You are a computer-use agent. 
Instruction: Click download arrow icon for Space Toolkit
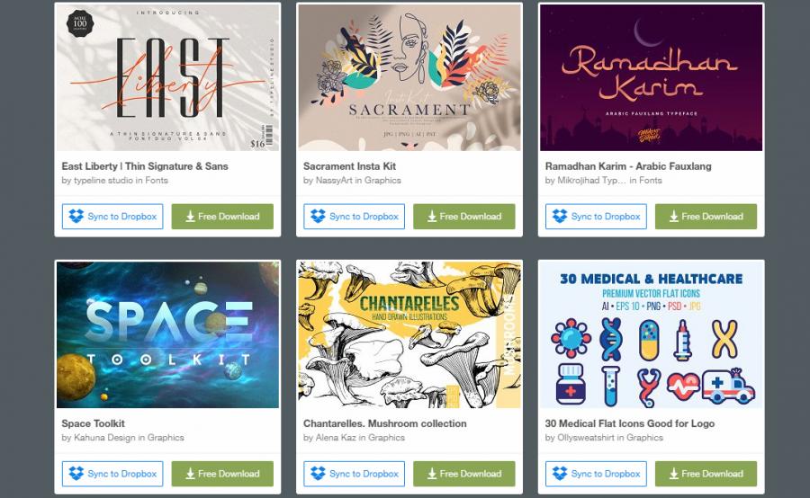(x=190, y=474)
